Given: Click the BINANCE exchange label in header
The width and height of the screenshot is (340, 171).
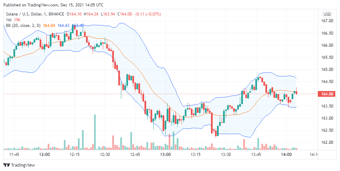Looking at the screenshot, I should point(56,14).
